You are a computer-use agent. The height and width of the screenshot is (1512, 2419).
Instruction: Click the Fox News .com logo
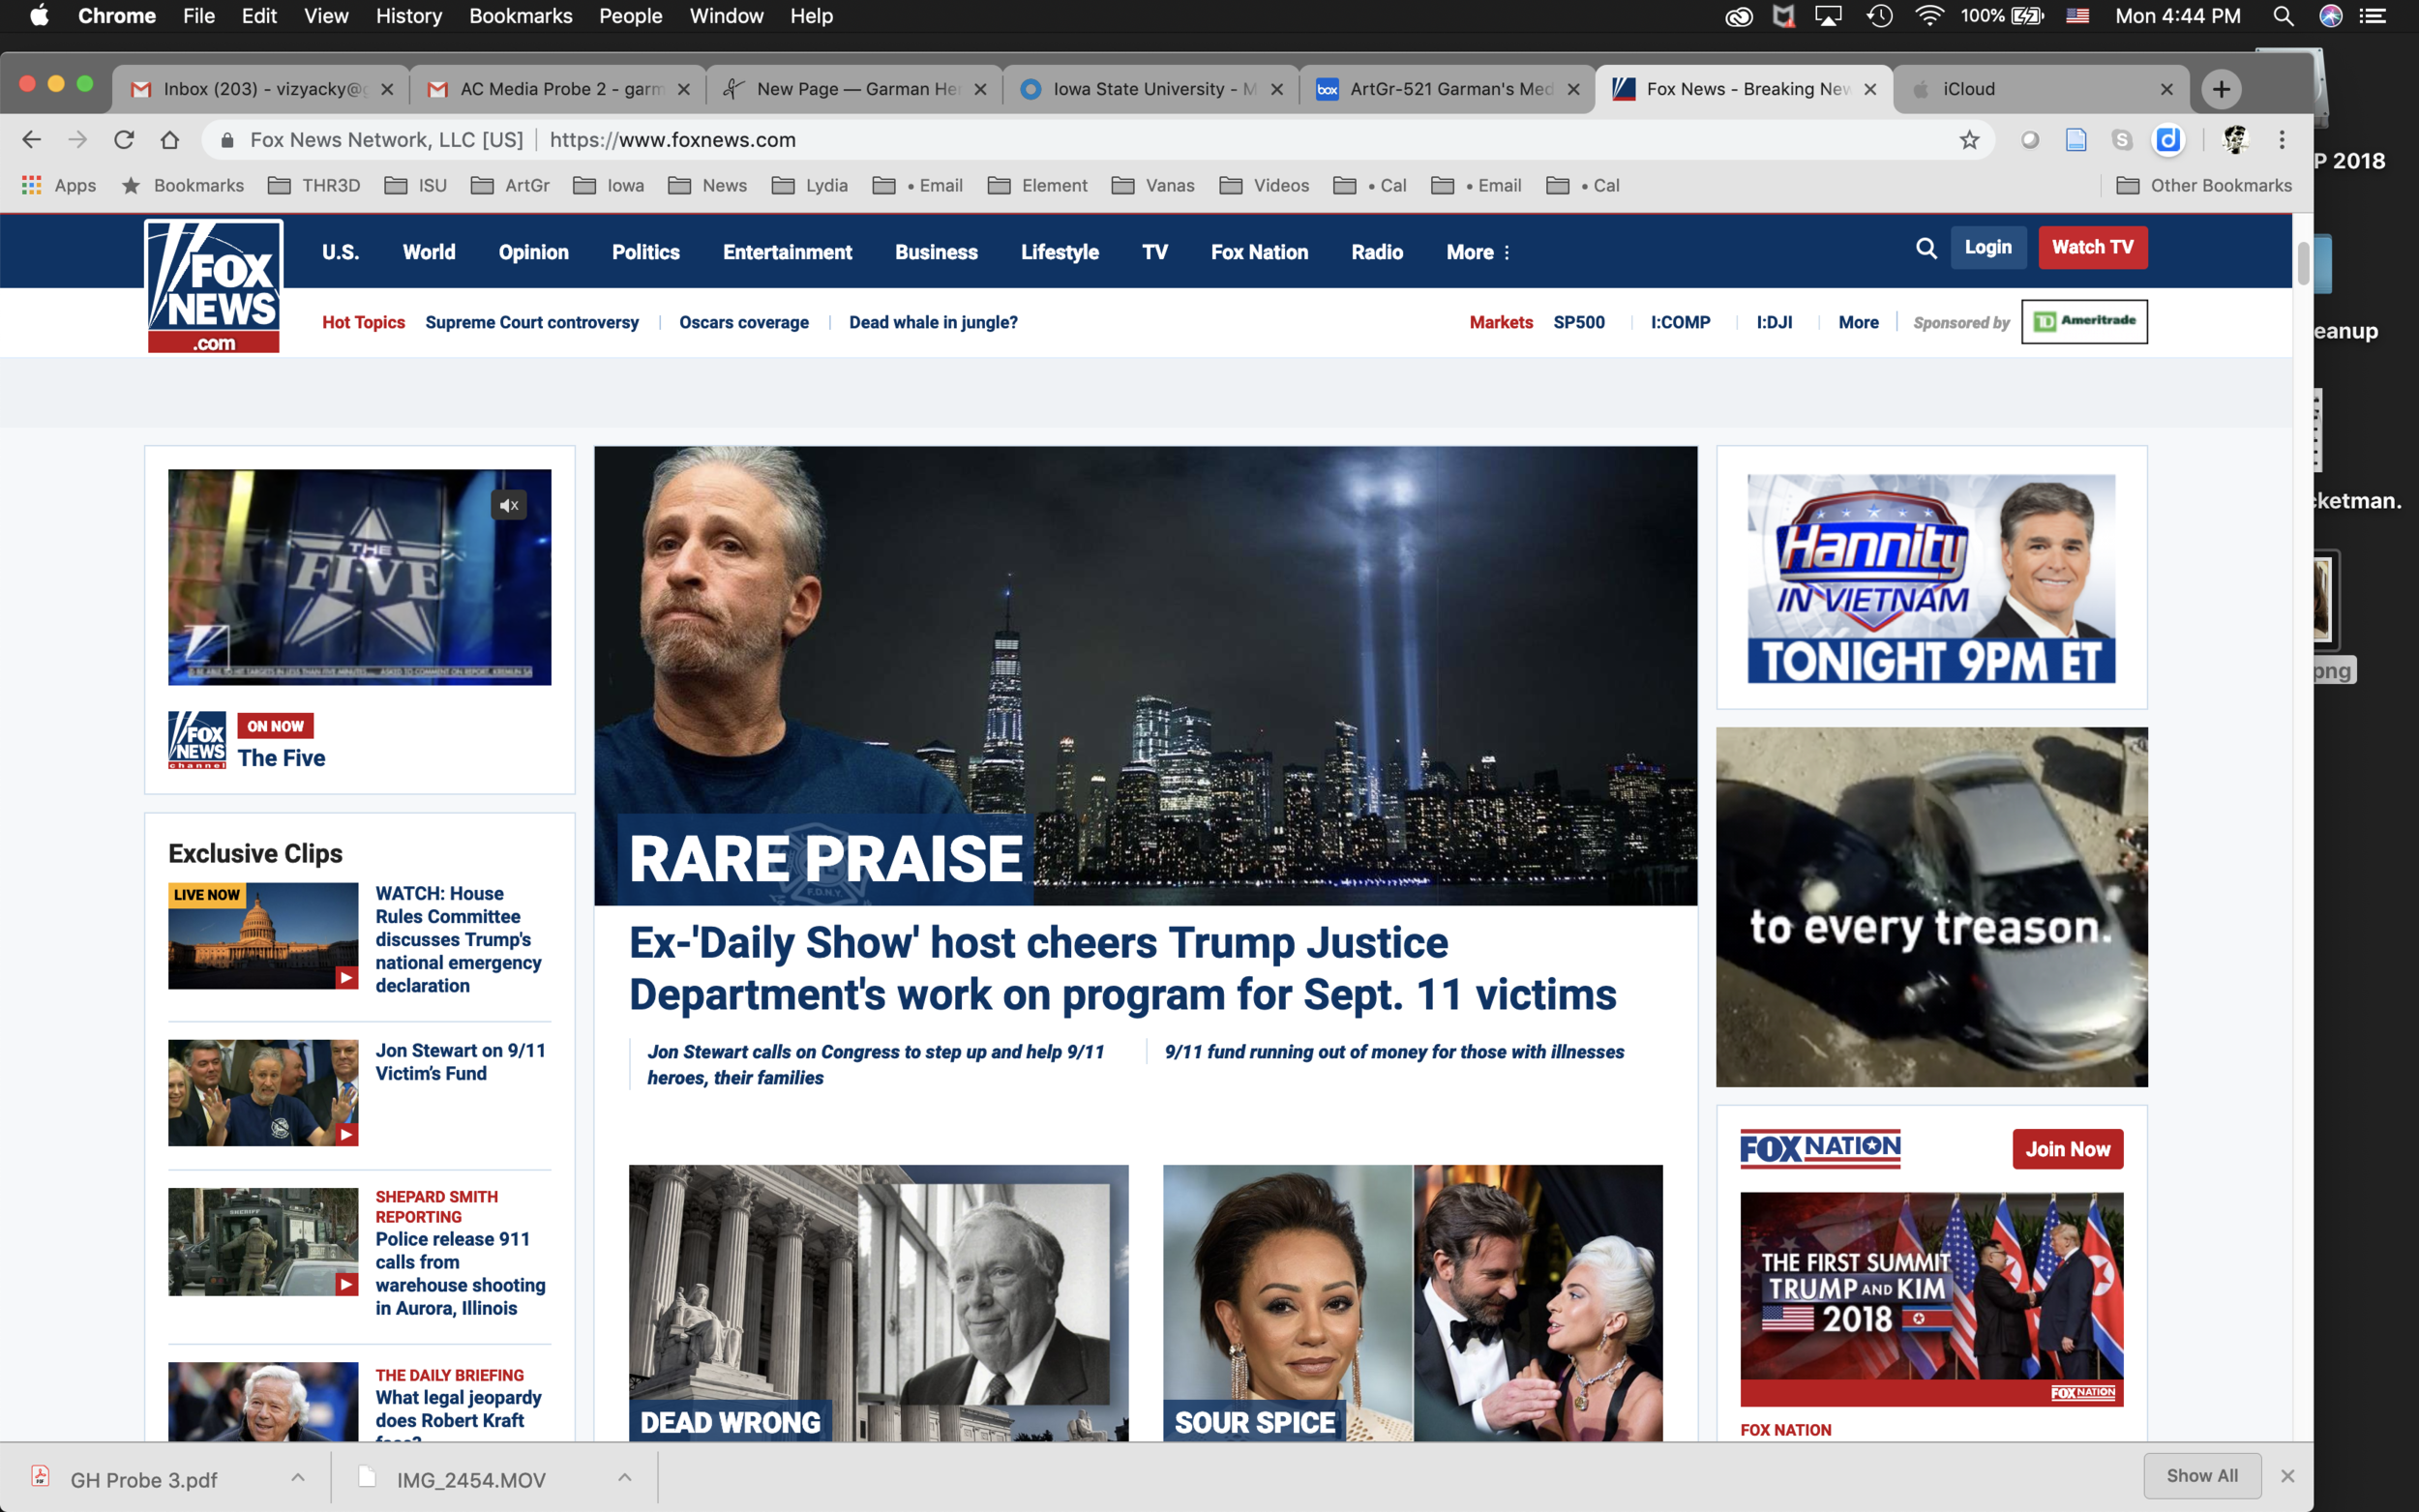pyautogui.click(x=214, y=287)
